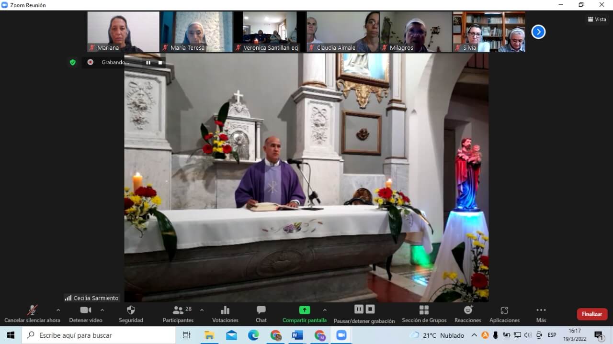613x344 pixels.
Task: Click the Windows taskbar search box
Action: pos(99,335)
